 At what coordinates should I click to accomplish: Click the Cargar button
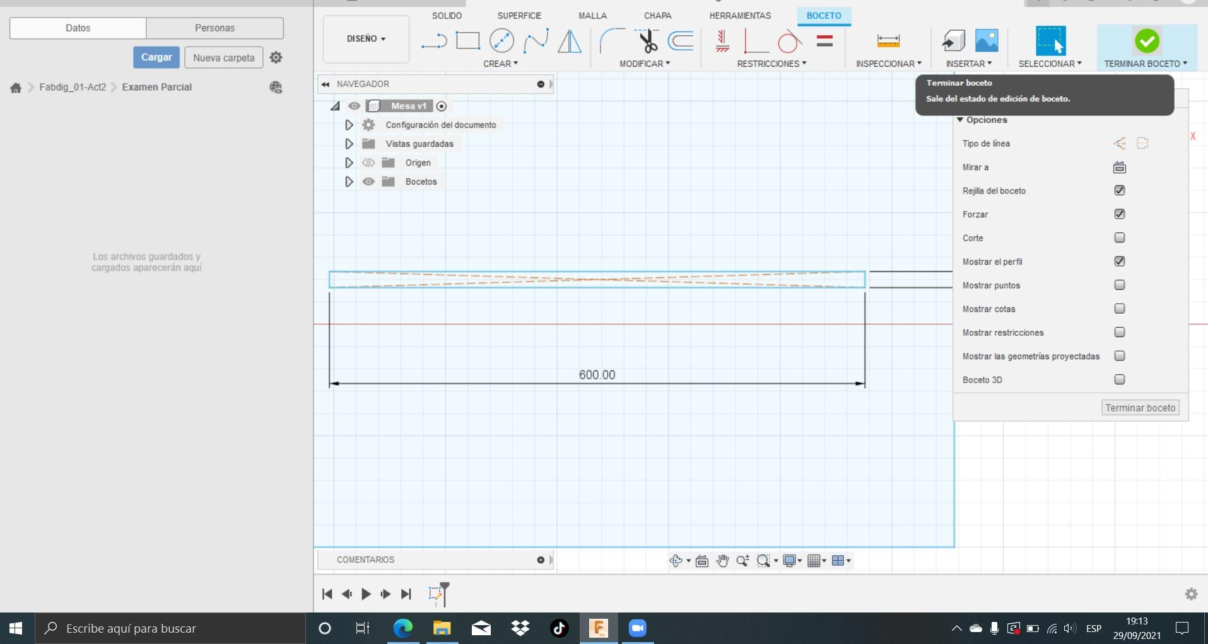[156, 57]
